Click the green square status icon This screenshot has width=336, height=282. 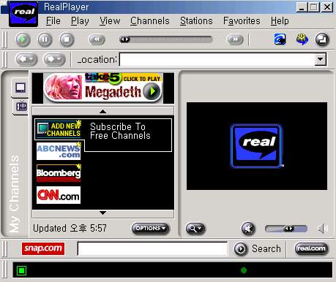(x=21, y=270)
